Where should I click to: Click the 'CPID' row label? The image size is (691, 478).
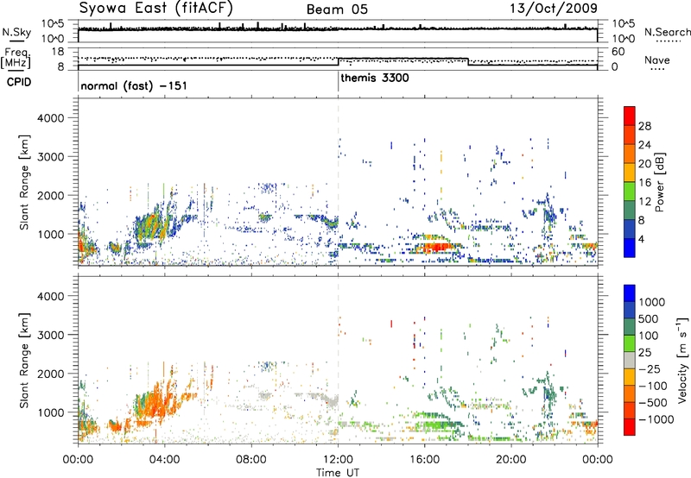(19, 82)
